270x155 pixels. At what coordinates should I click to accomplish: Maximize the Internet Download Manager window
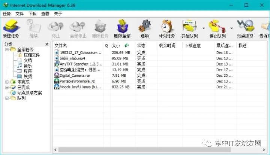click(x=246, y=5)
